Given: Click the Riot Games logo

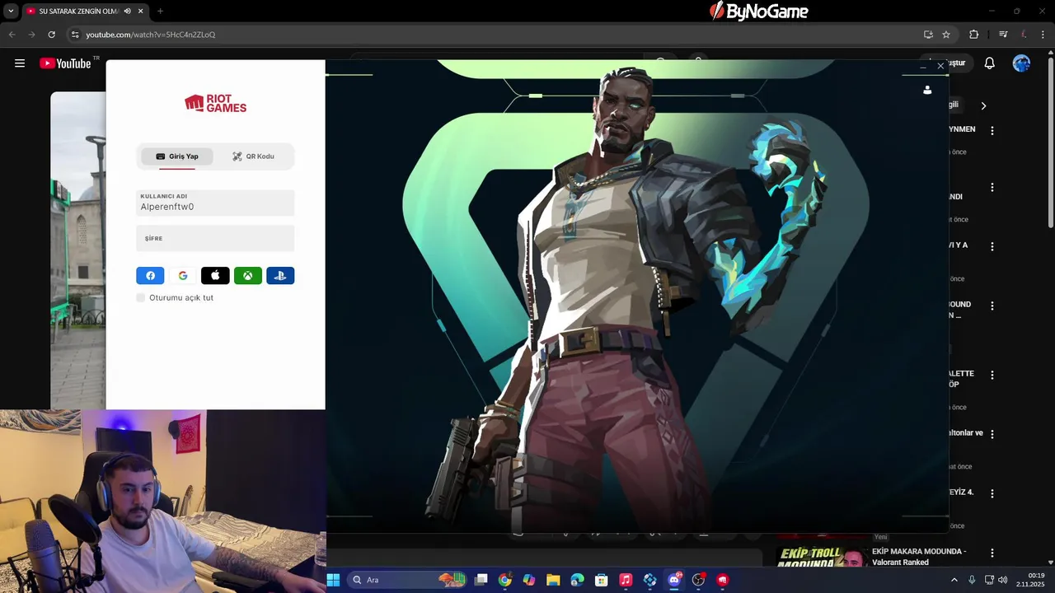Looking at the screenshot, I should pyautogui.click(x=215, y=103).
